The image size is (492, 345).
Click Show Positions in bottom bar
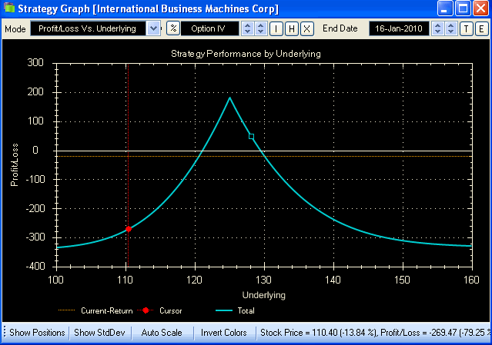[37, 333]
